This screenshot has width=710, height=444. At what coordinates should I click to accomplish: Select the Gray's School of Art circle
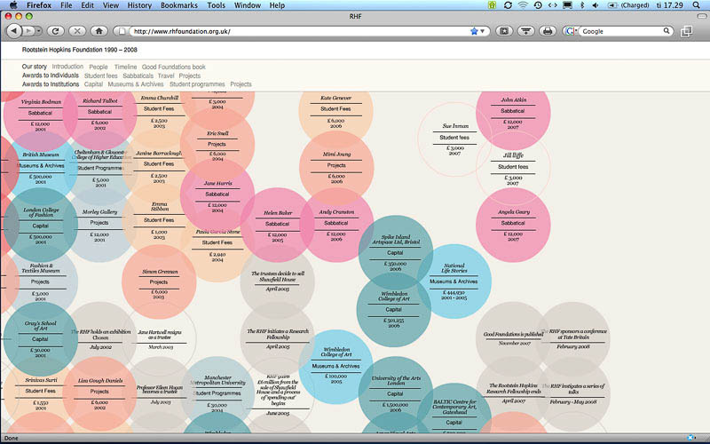tap(40, 339)
